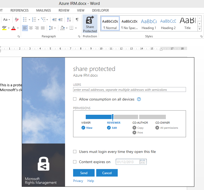Align text right

(37, 28)
